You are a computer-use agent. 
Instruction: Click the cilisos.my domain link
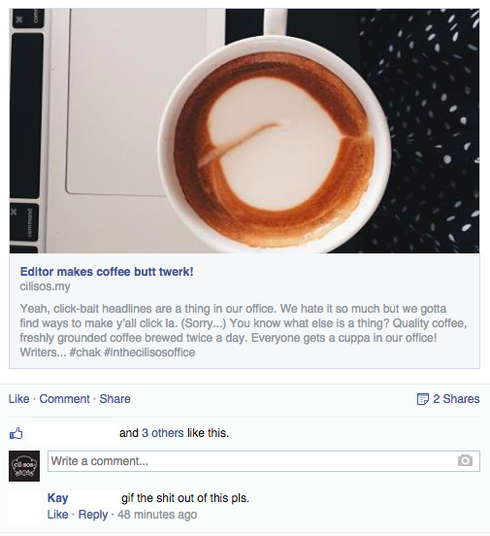45,286
